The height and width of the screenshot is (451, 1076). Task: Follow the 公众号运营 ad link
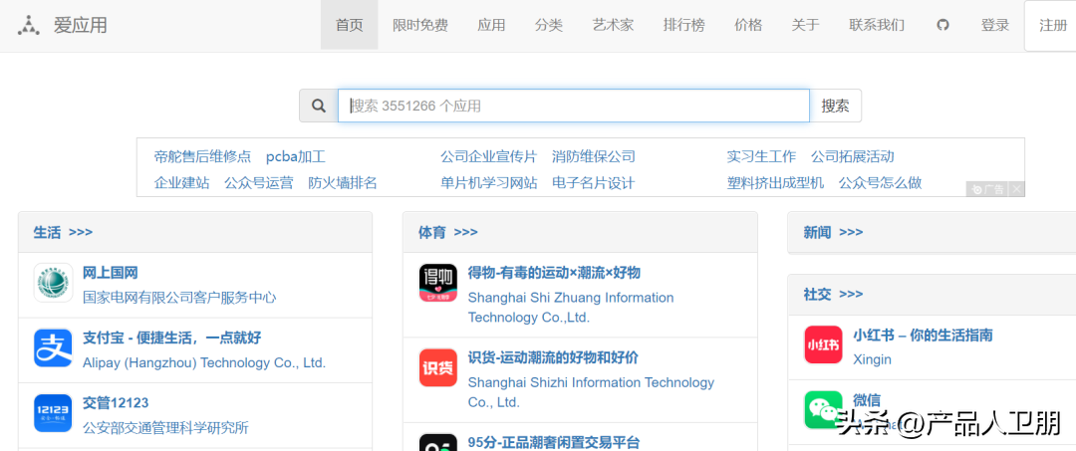coord(259,183)
